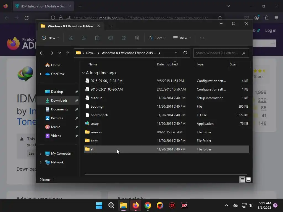Open taskbar Search
The width and height of the screenshot is (283, 212).
coord(111,205)
